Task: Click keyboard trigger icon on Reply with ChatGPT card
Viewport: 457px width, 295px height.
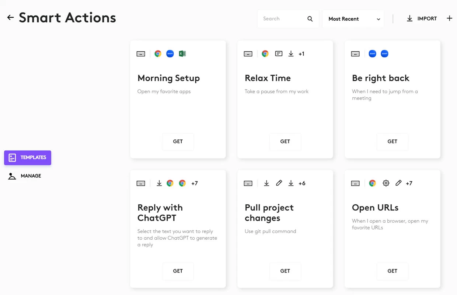Action: point(141,183)
